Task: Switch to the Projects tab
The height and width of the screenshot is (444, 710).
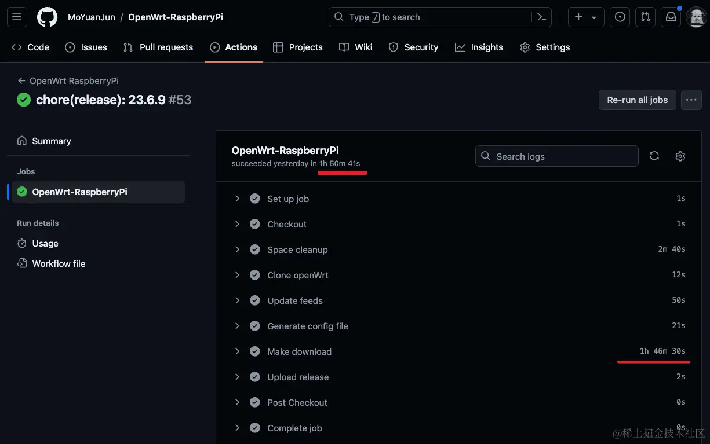Action: pyautogui.click(x=298, y=47)
